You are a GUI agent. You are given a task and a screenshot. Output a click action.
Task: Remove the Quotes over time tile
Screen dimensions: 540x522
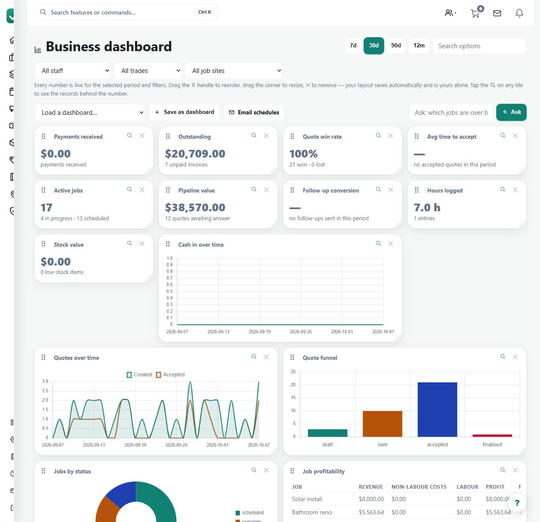click(x=266, y=356)
